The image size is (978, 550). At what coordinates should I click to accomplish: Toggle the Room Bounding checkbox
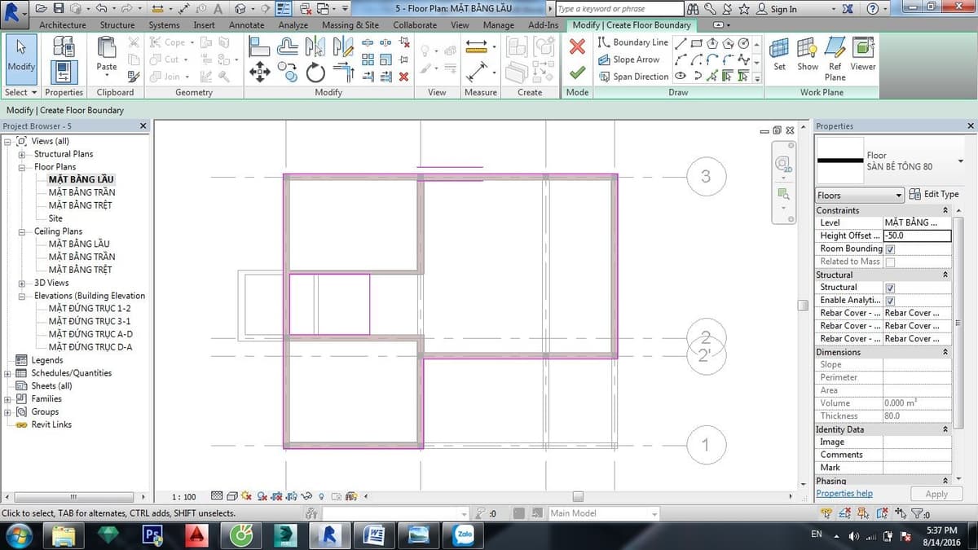click(x=890, y=249)
